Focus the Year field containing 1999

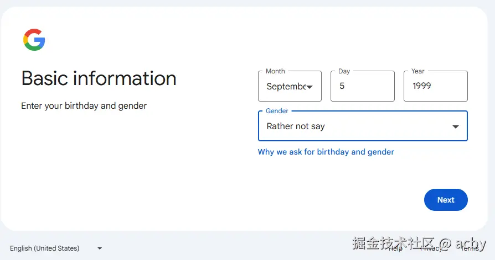435,86
